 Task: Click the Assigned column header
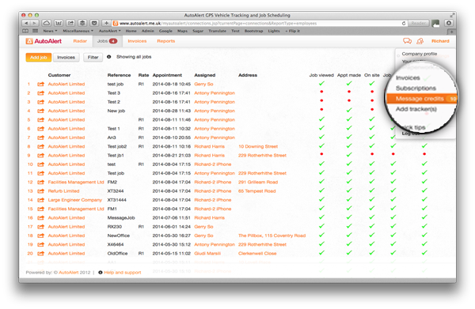pos(205,75)
